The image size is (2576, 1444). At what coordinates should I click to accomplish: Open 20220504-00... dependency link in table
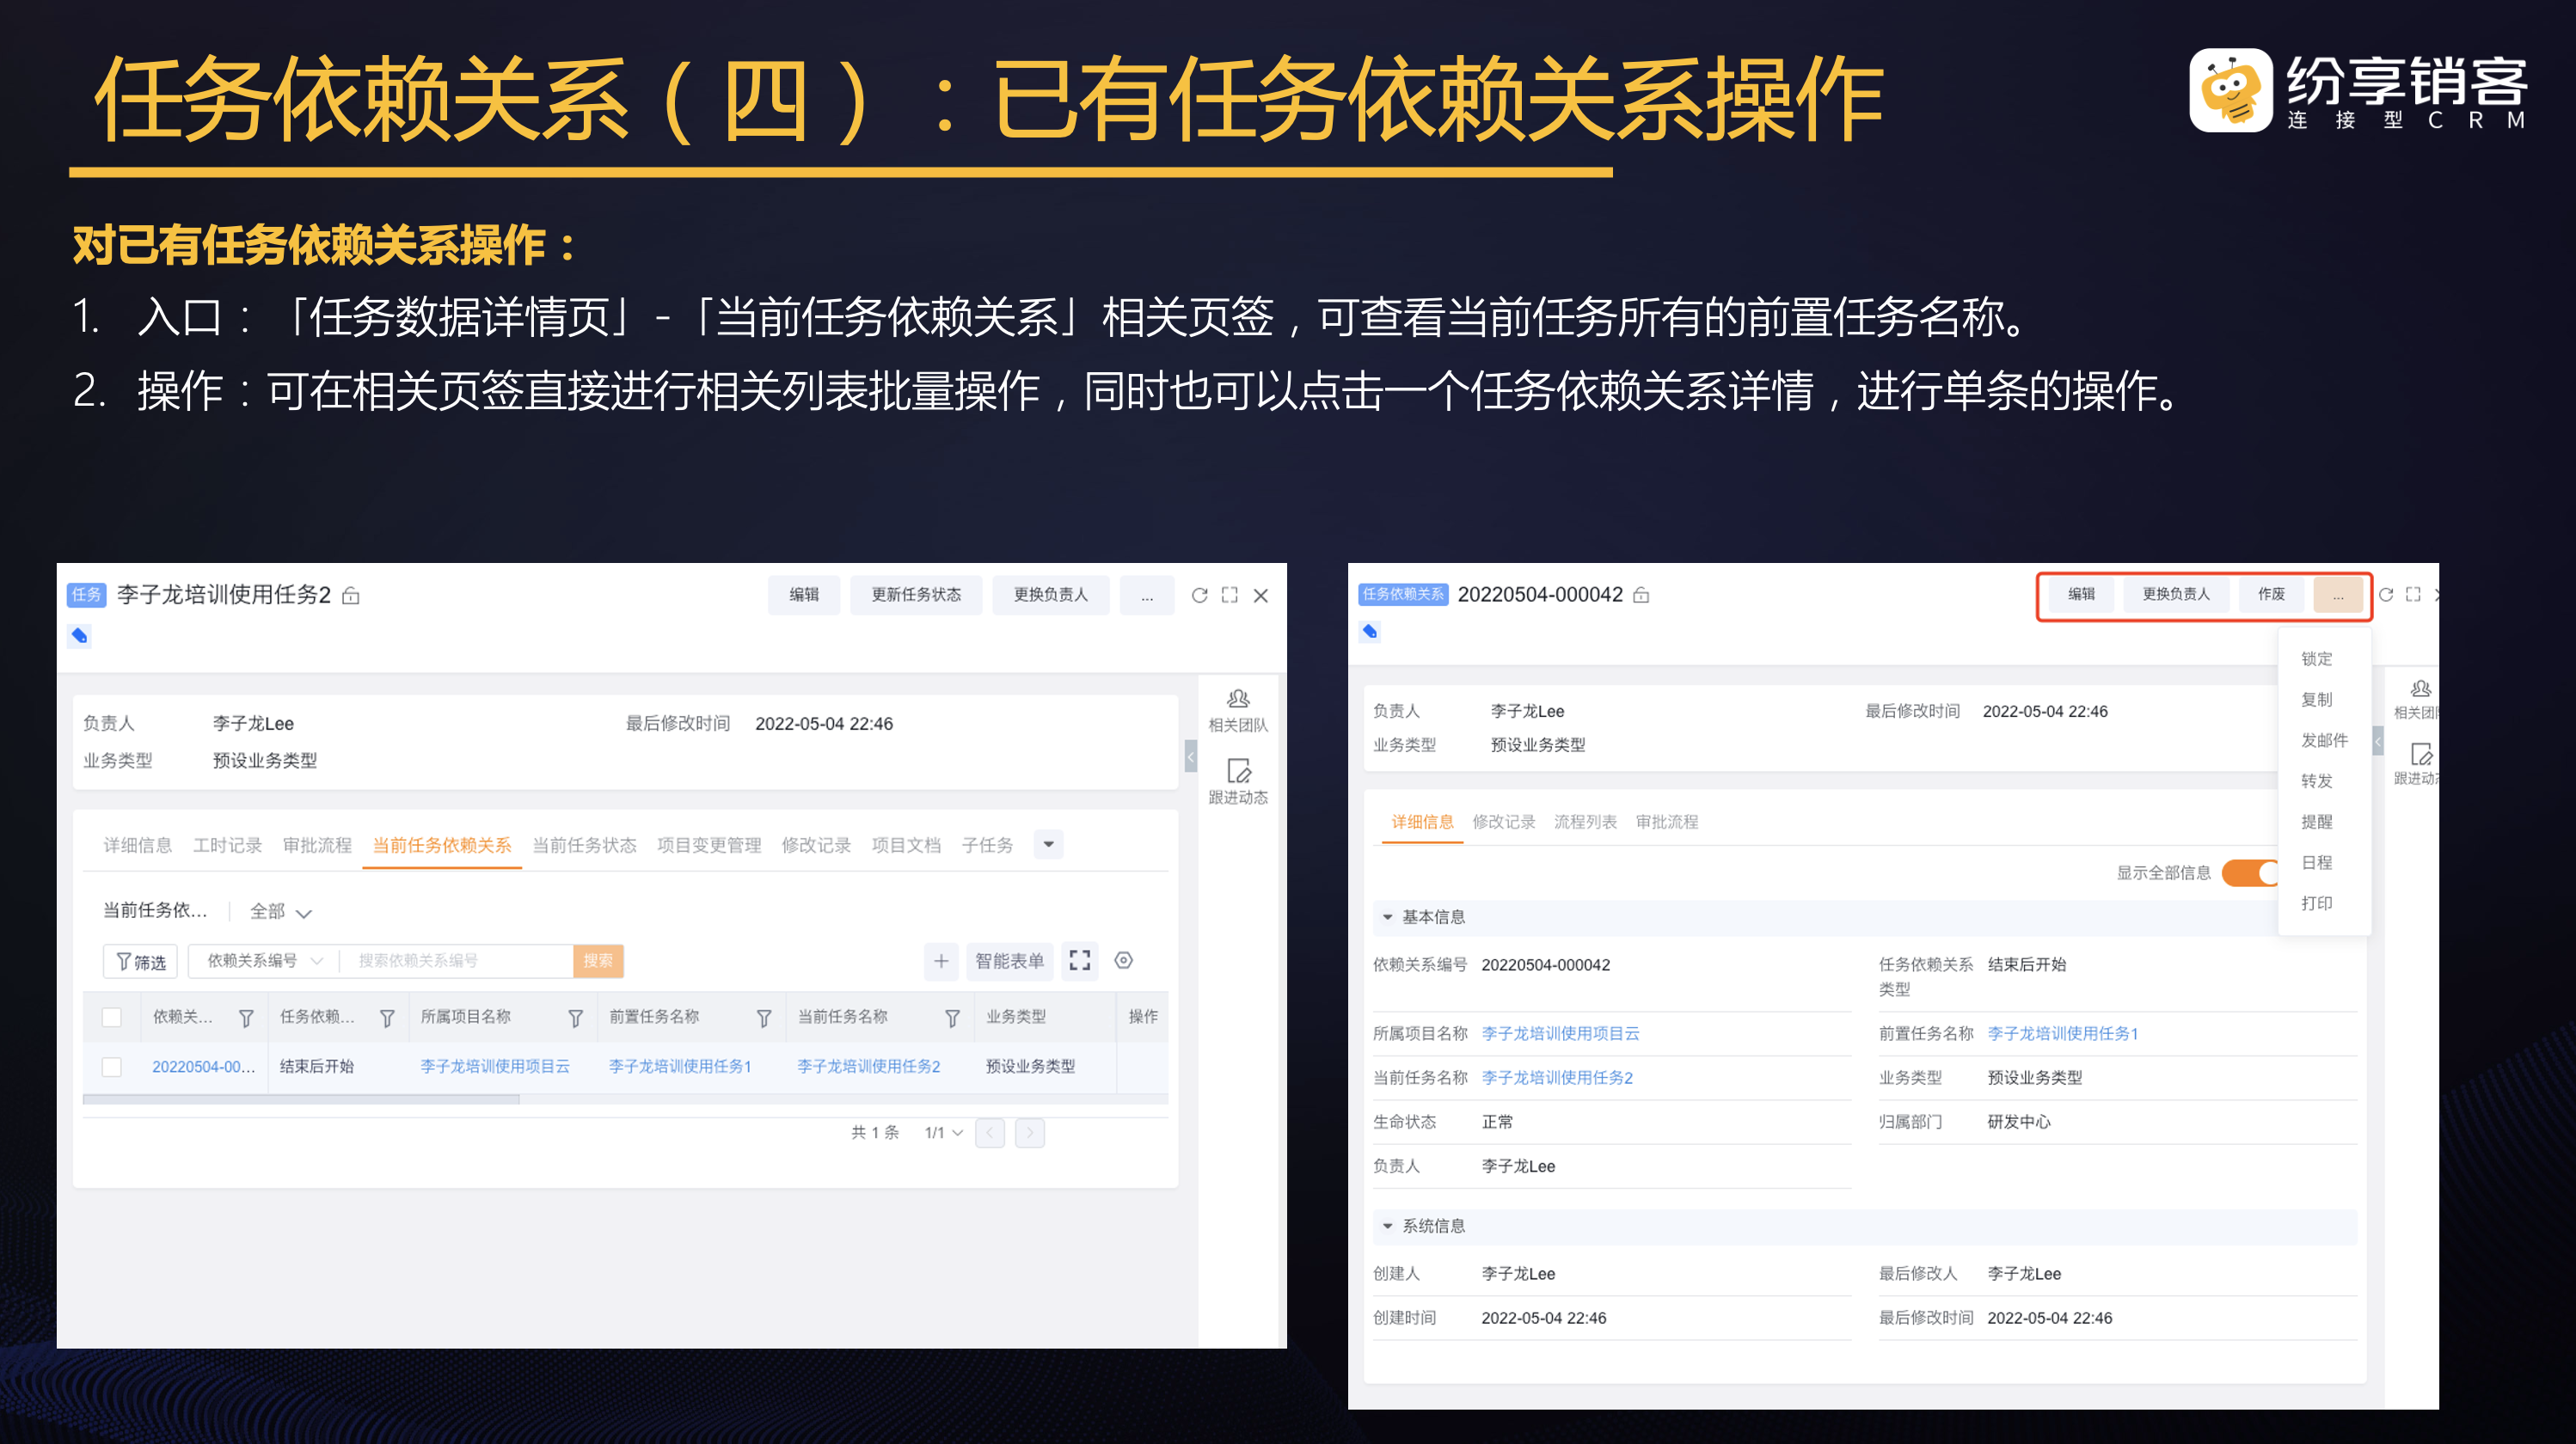tap(204, 1067)
